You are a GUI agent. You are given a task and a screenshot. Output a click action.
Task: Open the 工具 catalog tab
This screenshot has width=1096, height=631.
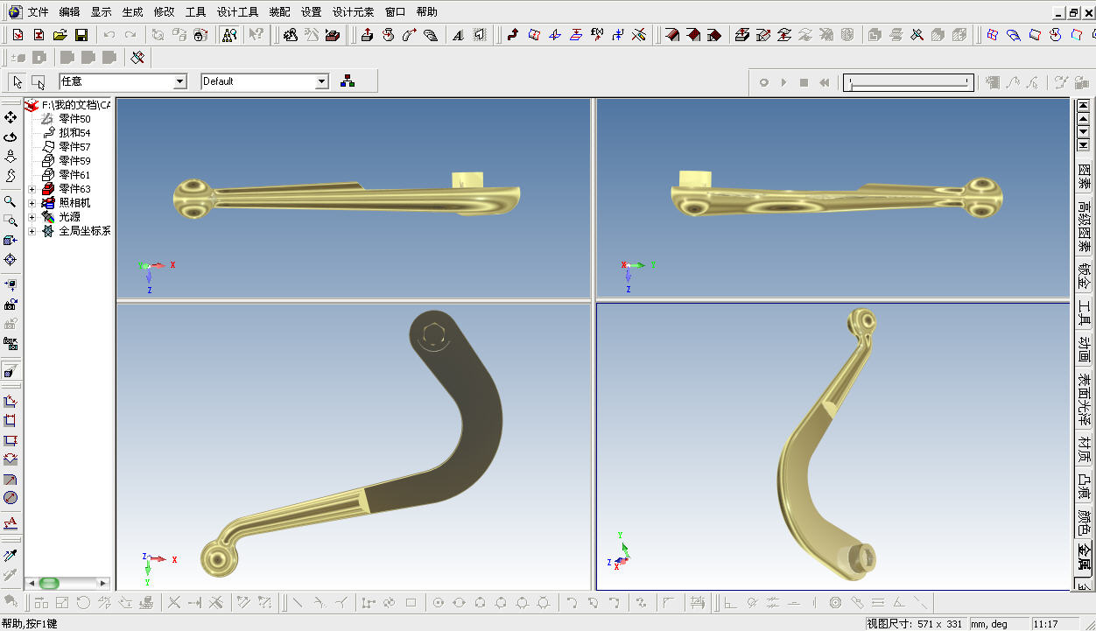pos(1084,313)
